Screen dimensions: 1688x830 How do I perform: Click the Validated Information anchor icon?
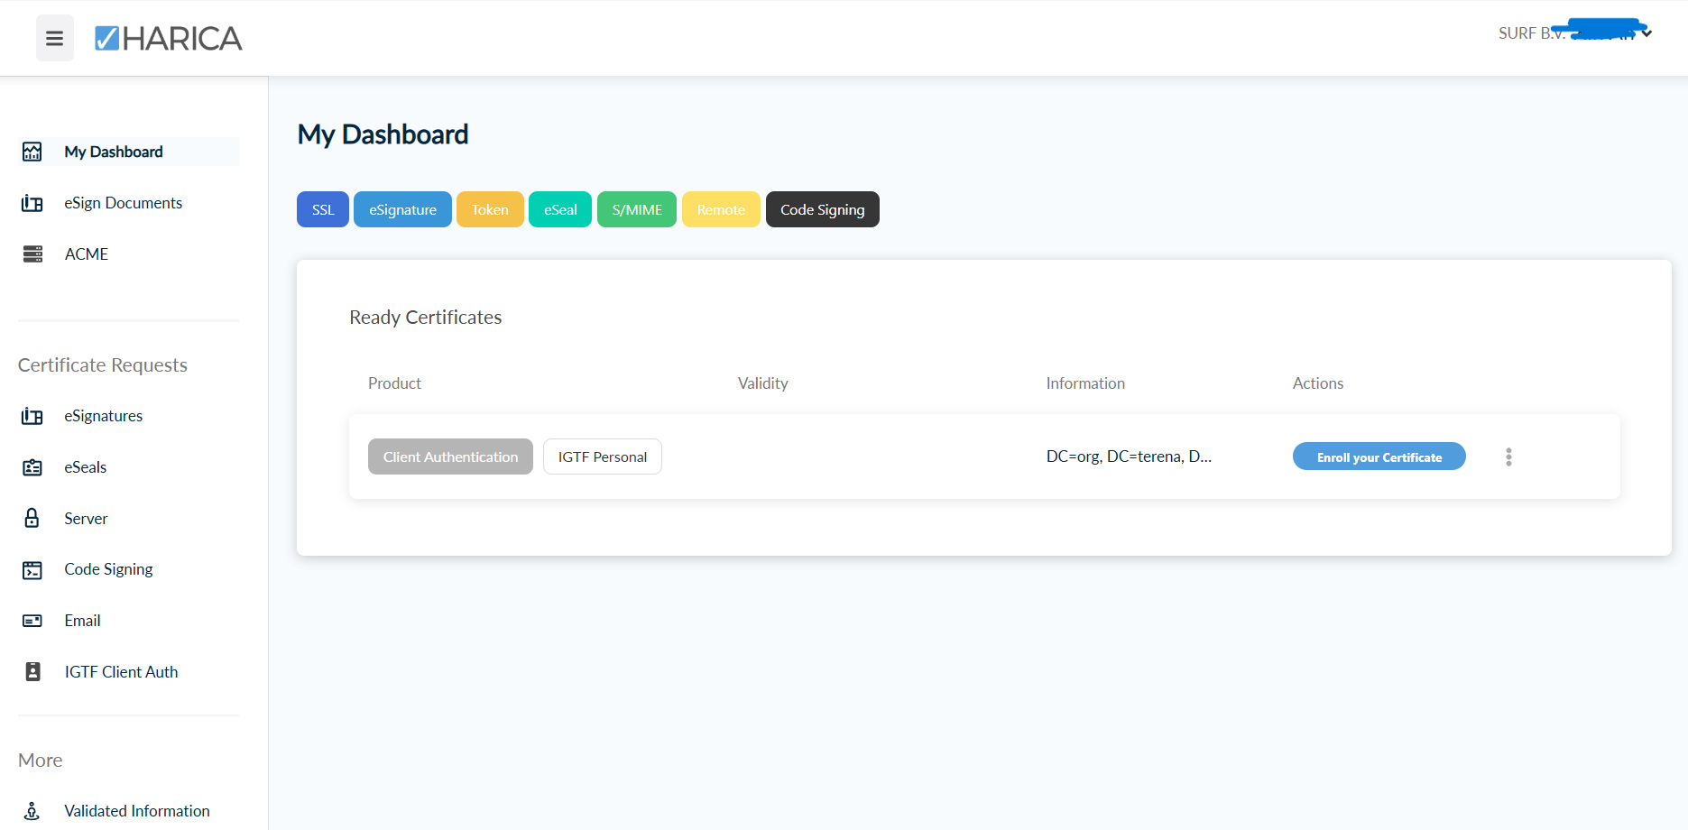click(x=32, y=811)
